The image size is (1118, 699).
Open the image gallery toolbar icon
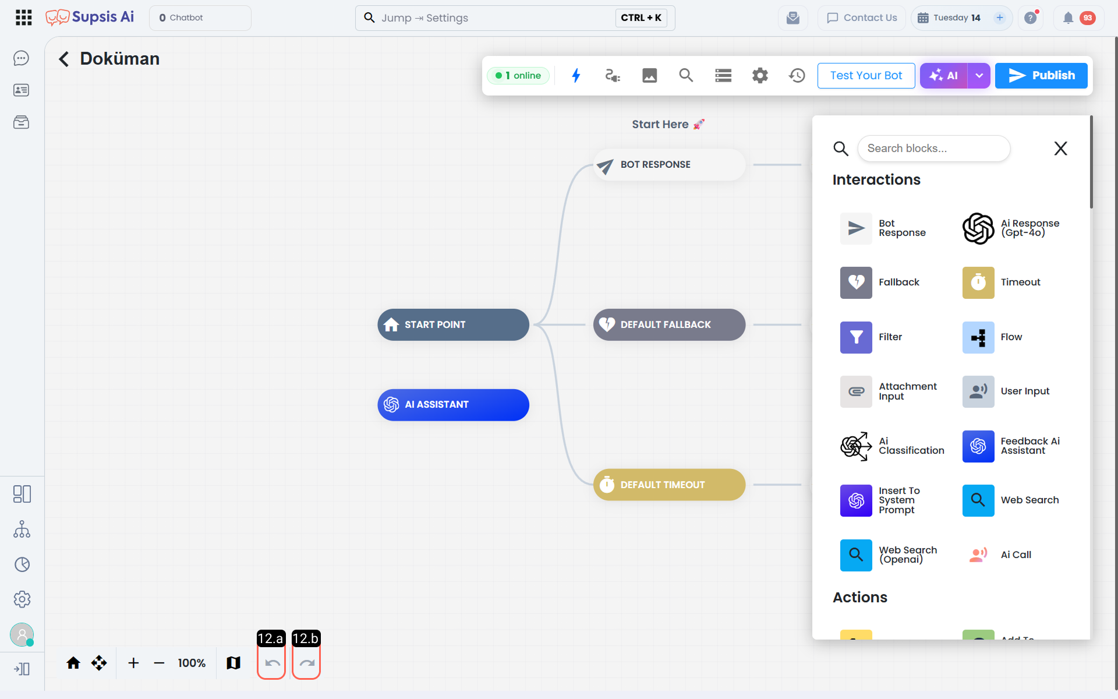(650, 76)
